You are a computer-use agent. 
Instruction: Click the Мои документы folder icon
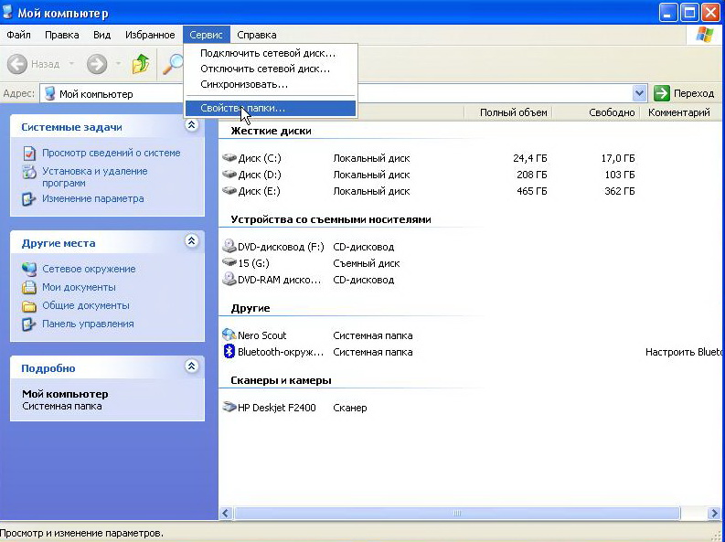[x=29, y=287]
